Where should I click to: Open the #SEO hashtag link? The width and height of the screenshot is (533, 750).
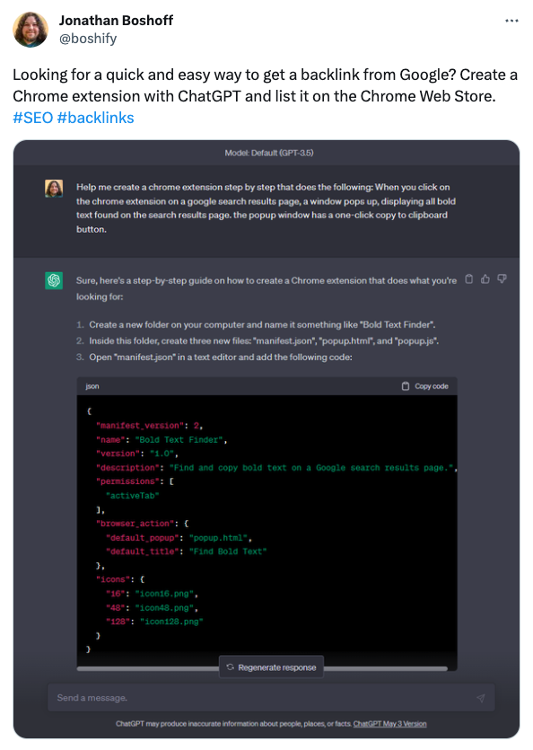pos(33,118)
